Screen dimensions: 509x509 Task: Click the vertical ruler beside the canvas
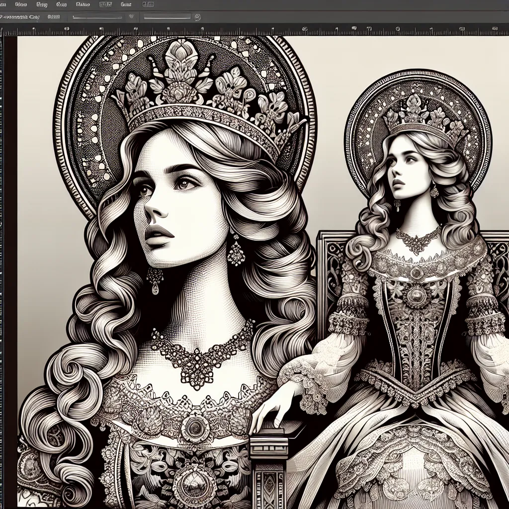(x=1, y=272)
